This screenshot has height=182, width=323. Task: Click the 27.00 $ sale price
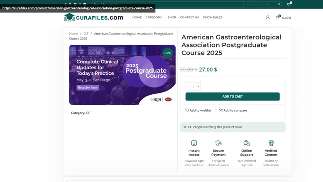click(x=208, y=69)
